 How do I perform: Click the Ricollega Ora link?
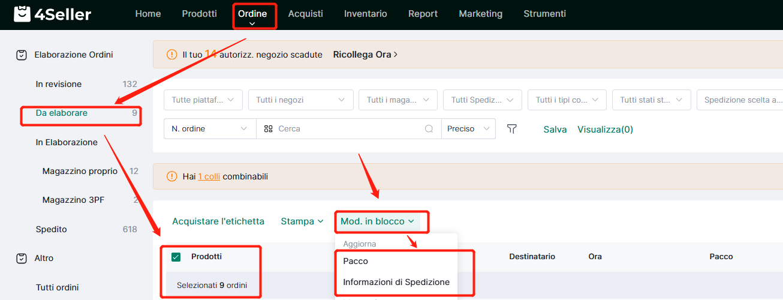click(365, 55)
